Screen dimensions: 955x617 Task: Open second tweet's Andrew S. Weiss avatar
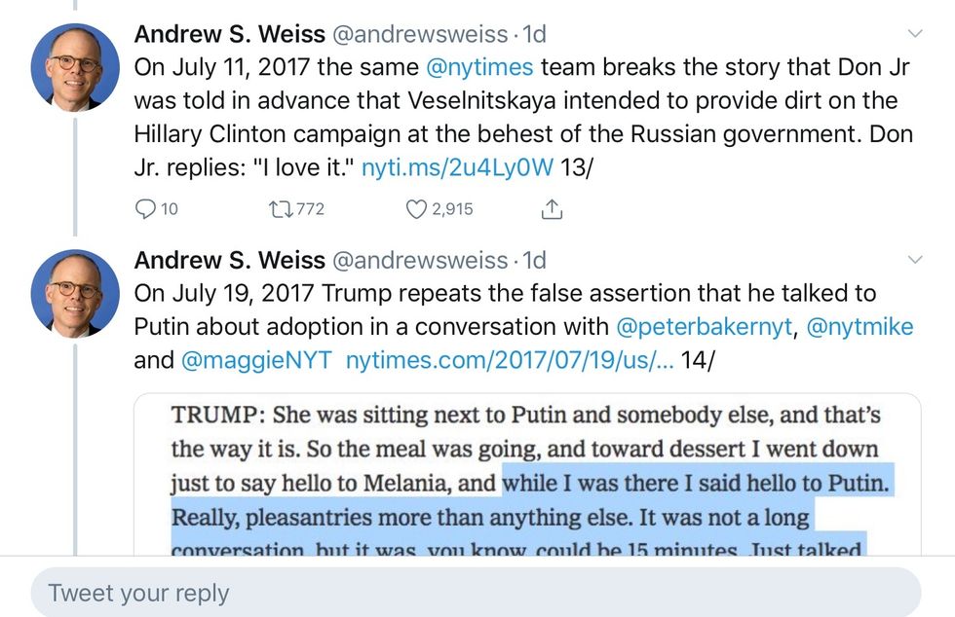pos(75,293)
